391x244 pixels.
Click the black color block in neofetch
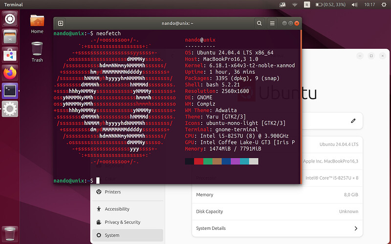point(190,162)
